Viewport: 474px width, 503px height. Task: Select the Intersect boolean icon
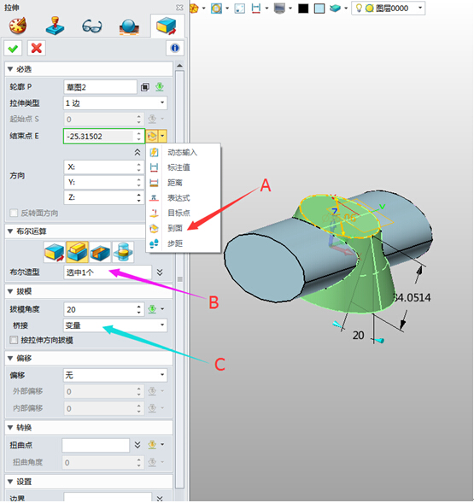click(123, 252)
